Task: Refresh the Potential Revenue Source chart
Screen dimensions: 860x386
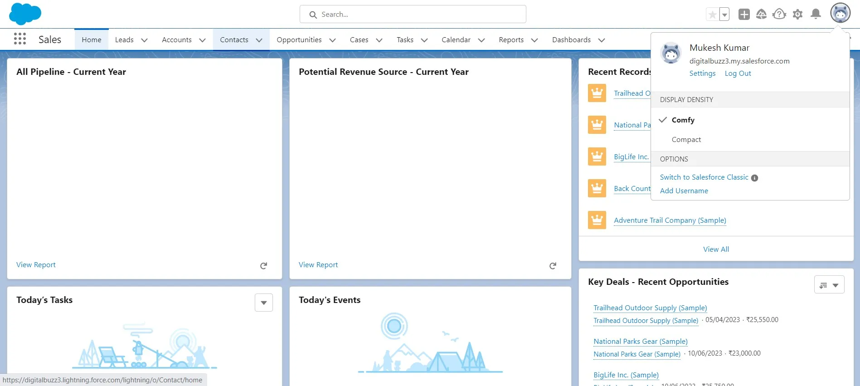Action: click(553, 266)
